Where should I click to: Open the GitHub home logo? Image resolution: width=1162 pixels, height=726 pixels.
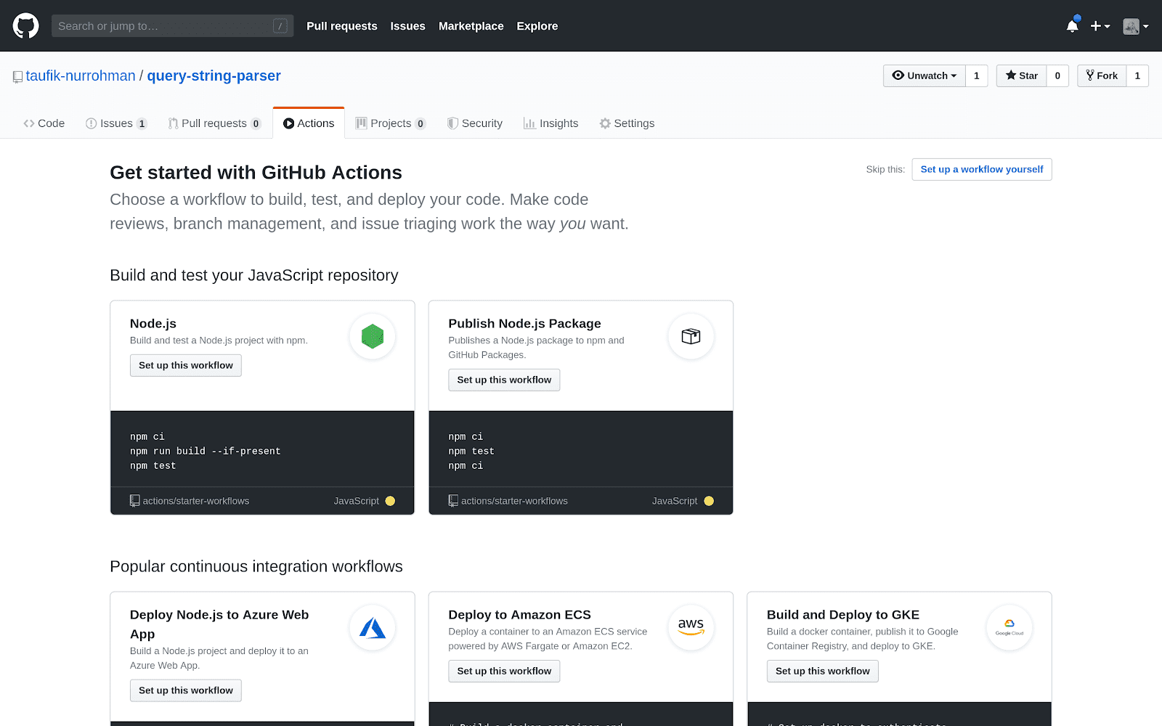click(25, 25)
